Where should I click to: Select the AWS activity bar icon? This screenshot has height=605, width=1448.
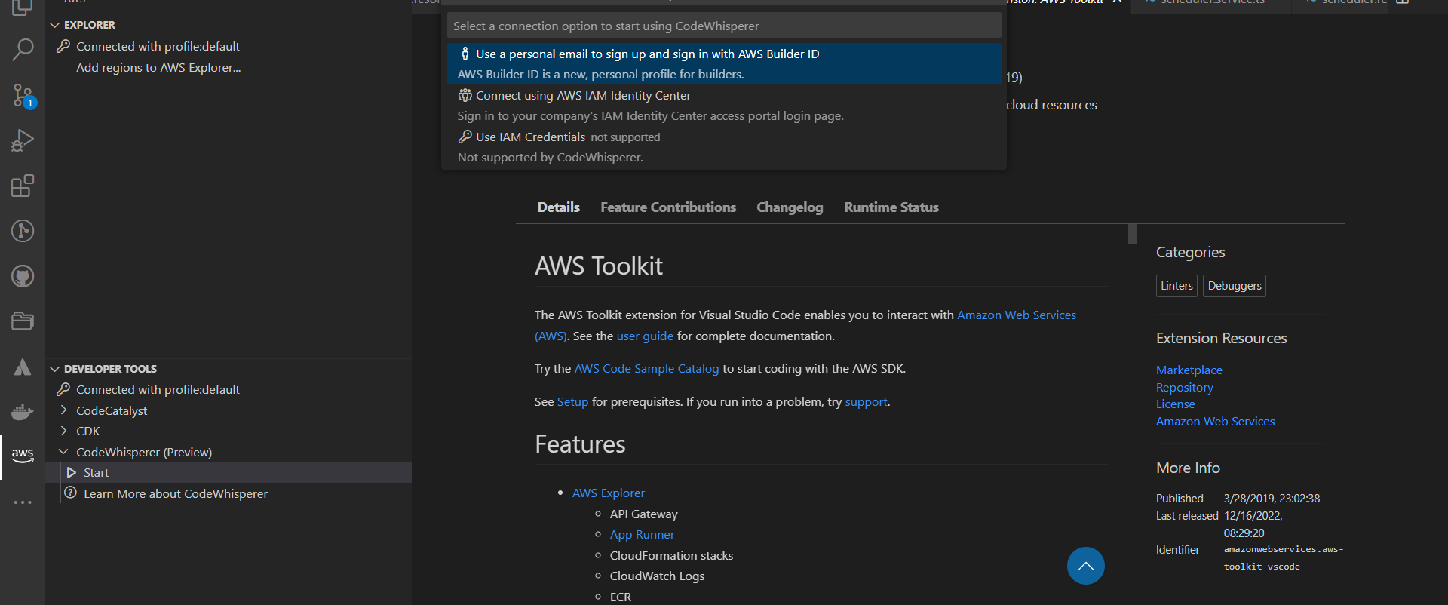tap(23, 456)
